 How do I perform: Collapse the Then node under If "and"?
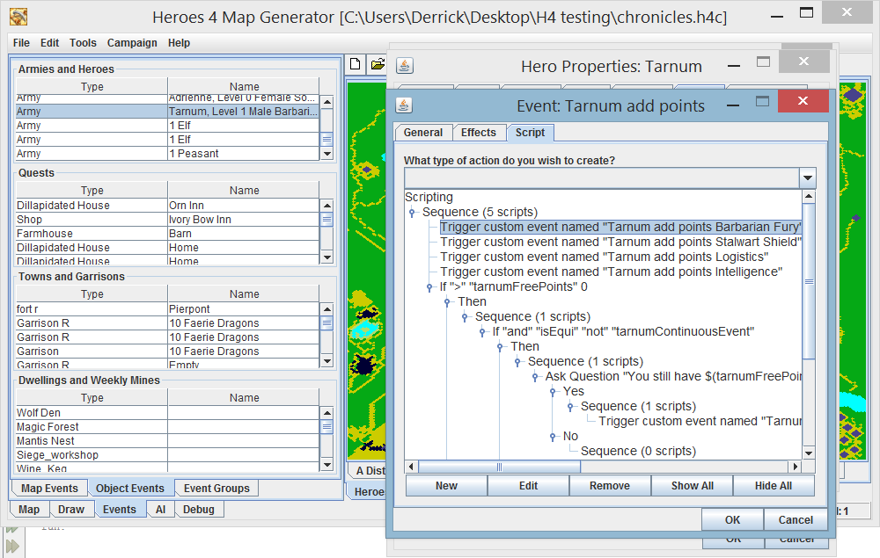point(500,347)
